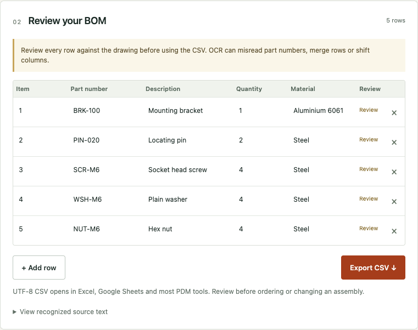Click the Item column header
Image resolution: width=418 pixels, height=330 pixels.
click(23, 89)
